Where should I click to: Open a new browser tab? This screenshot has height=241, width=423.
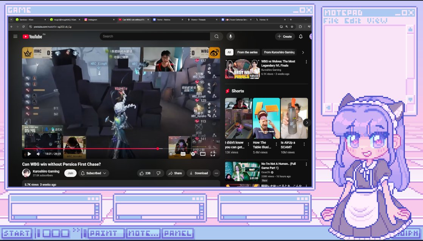291,20
